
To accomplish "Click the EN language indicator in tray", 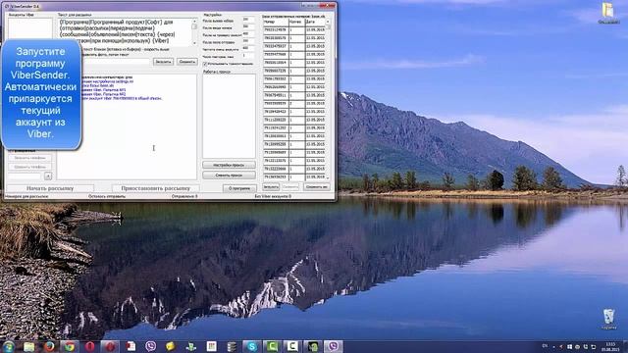I will click(x=545, y=346).
